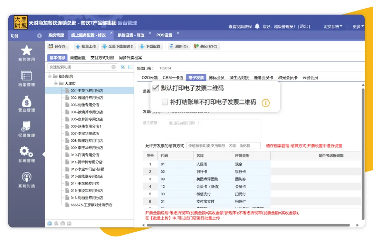Open 档案管理 sidebar icon
The height and width of the screenshot is (241, 373).
pyautogui.click(x=26, y=76)
